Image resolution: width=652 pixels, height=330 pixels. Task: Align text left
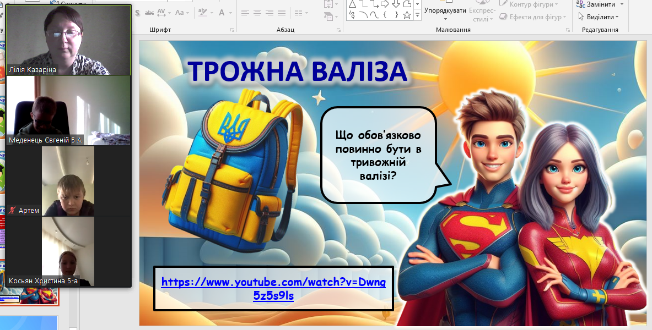click(x=245, y=13)
